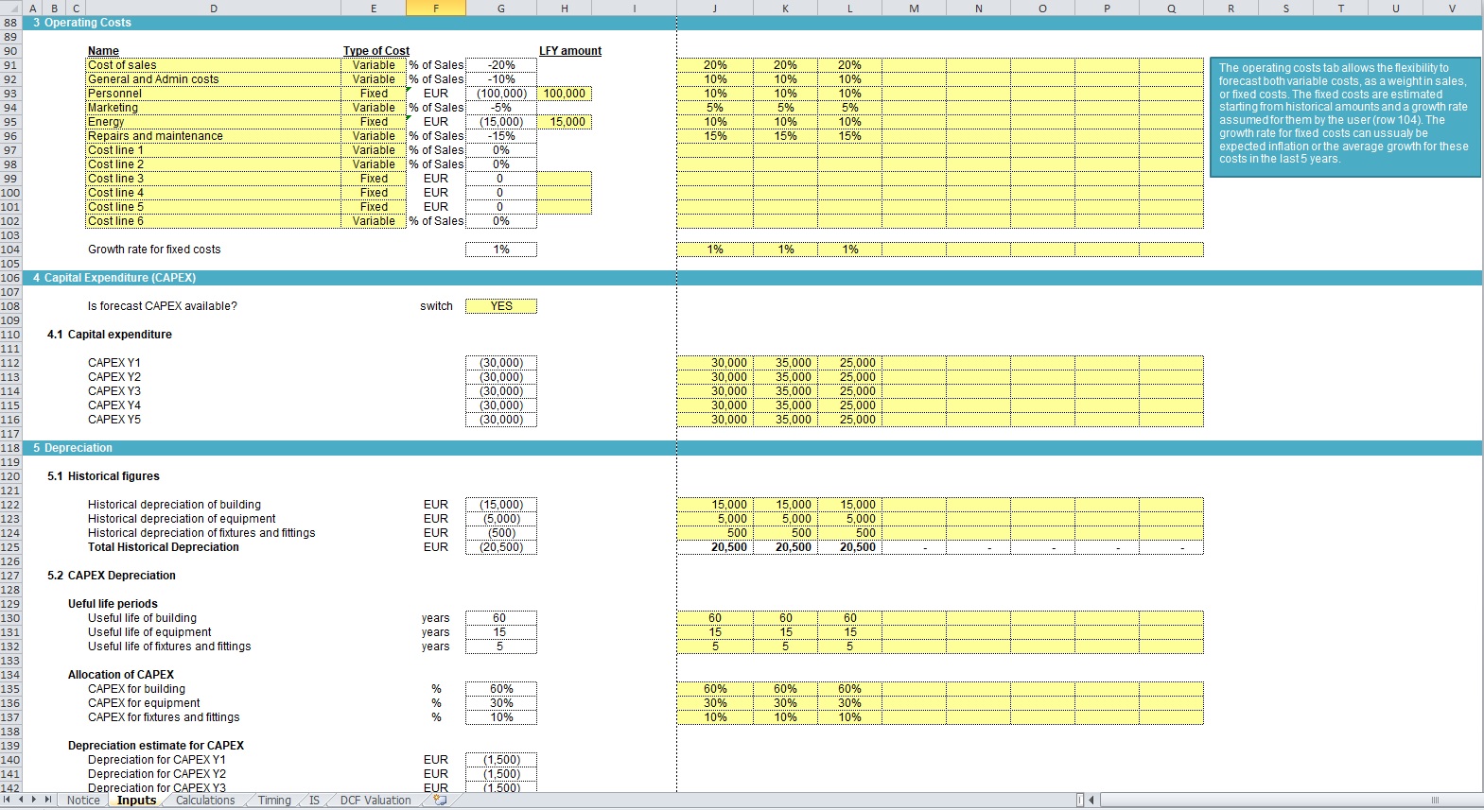
Task: Select the forecast CAPEX switch cell showing YES
Action: tap(501, 306)
